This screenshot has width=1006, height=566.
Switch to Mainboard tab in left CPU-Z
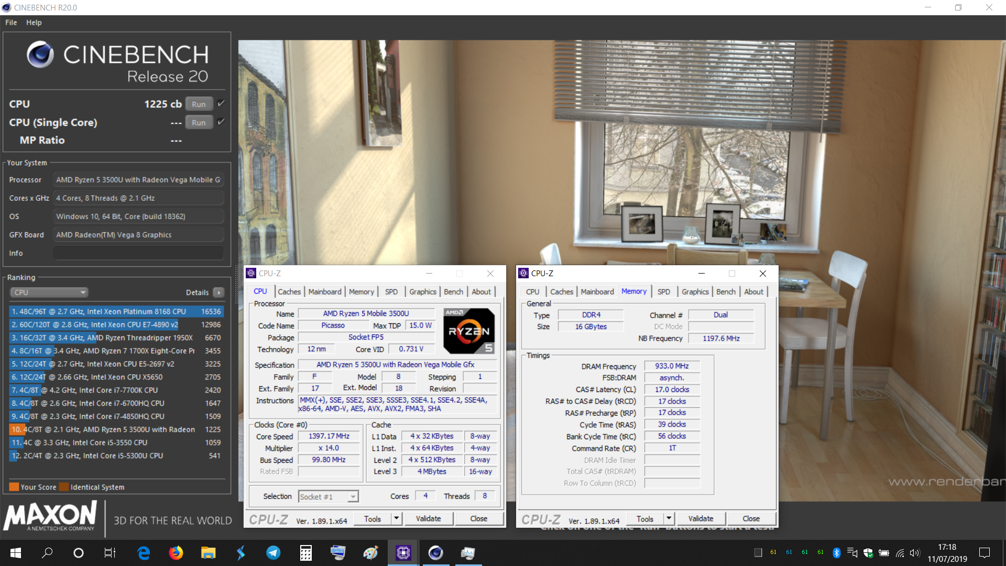tap(325, 292)
